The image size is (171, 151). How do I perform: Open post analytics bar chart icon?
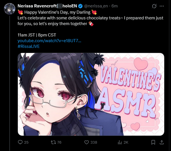point(120,142)
